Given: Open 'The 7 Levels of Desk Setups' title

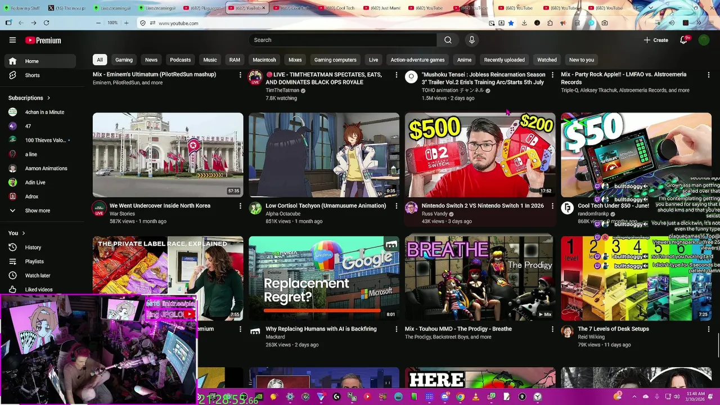Looking at the screenshot, I should (613, 329).
